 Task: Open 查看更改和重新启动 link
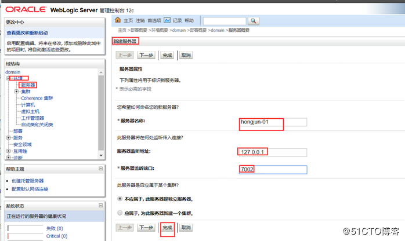(x=27, y=33)
